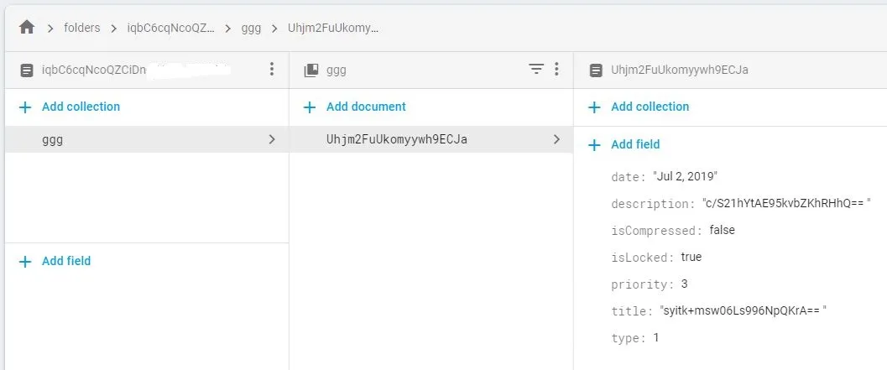The image size is (887, 370).
Task: Select the iqbC6cqNcoQZ breadcrumb item
Action: (x=170, y=28)
